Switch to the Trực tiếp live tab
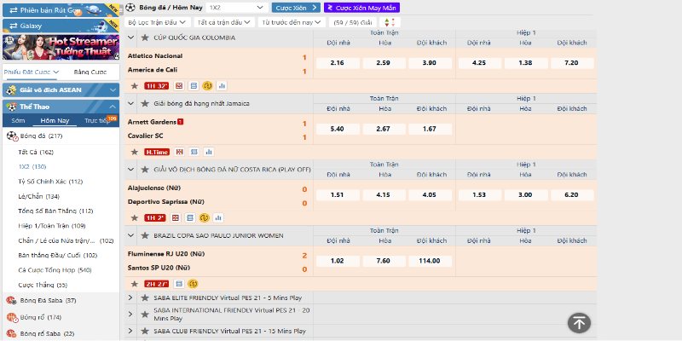Image resolution: width=682 pixels, height=341 pixels. point(100,121)
